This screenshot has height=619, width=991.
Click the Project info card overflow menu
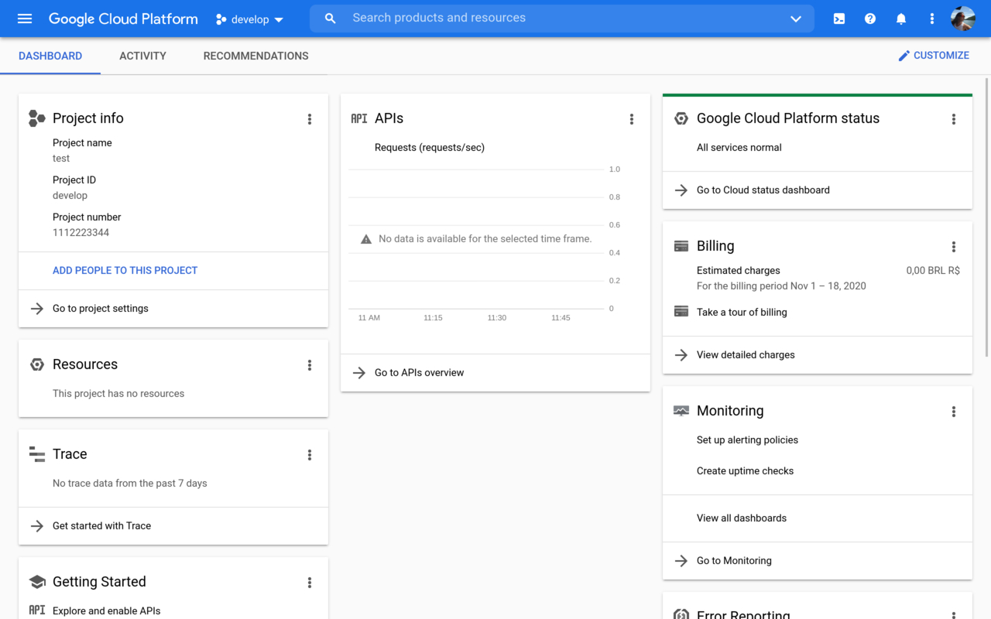[x=309, y=119]
